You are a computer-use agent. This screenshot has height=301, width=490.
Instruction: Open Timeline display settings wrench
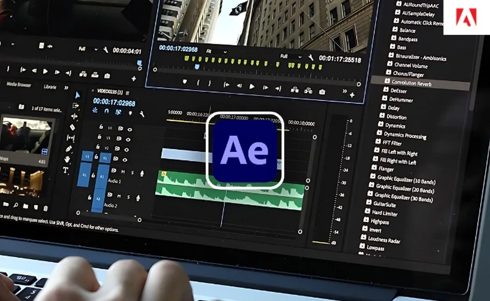[142, 114]
